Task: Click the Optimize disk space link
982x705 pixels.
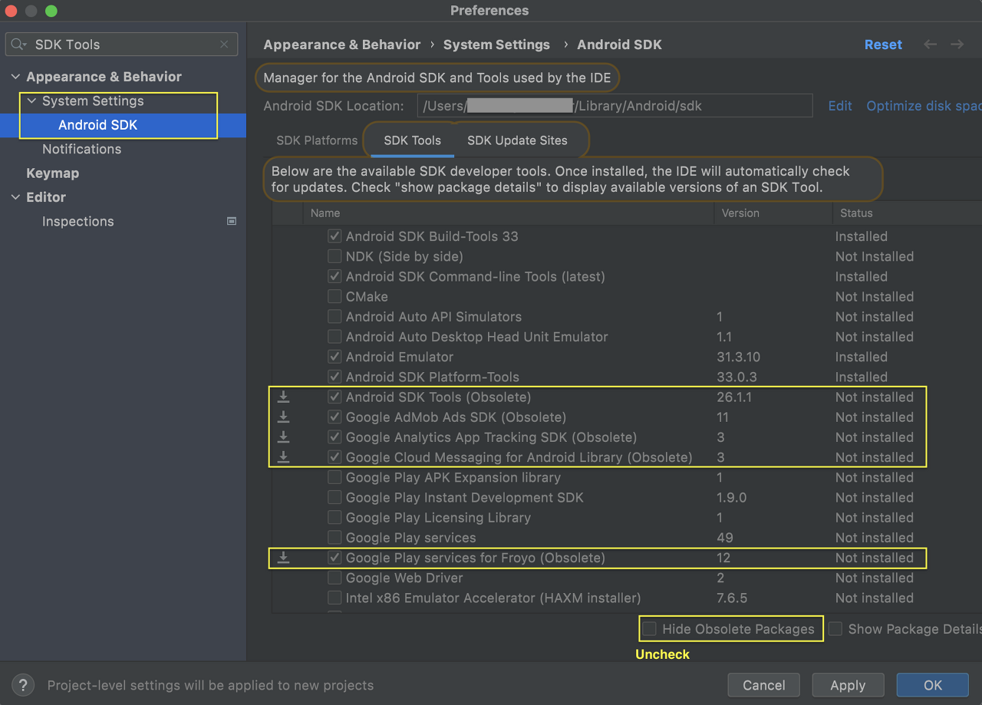Action: pos(924,106)
